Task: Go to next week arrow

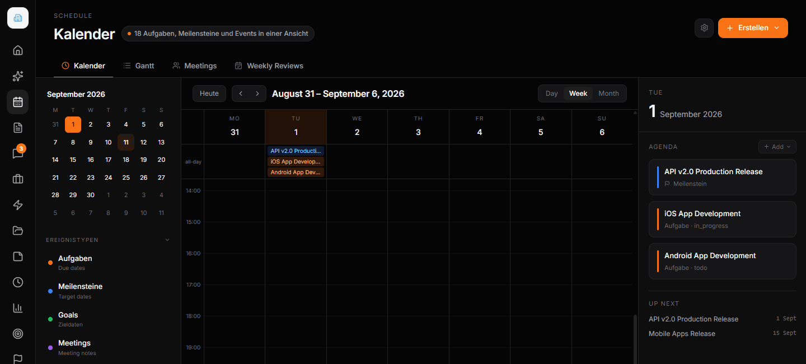Action: [x=257, y=94]
